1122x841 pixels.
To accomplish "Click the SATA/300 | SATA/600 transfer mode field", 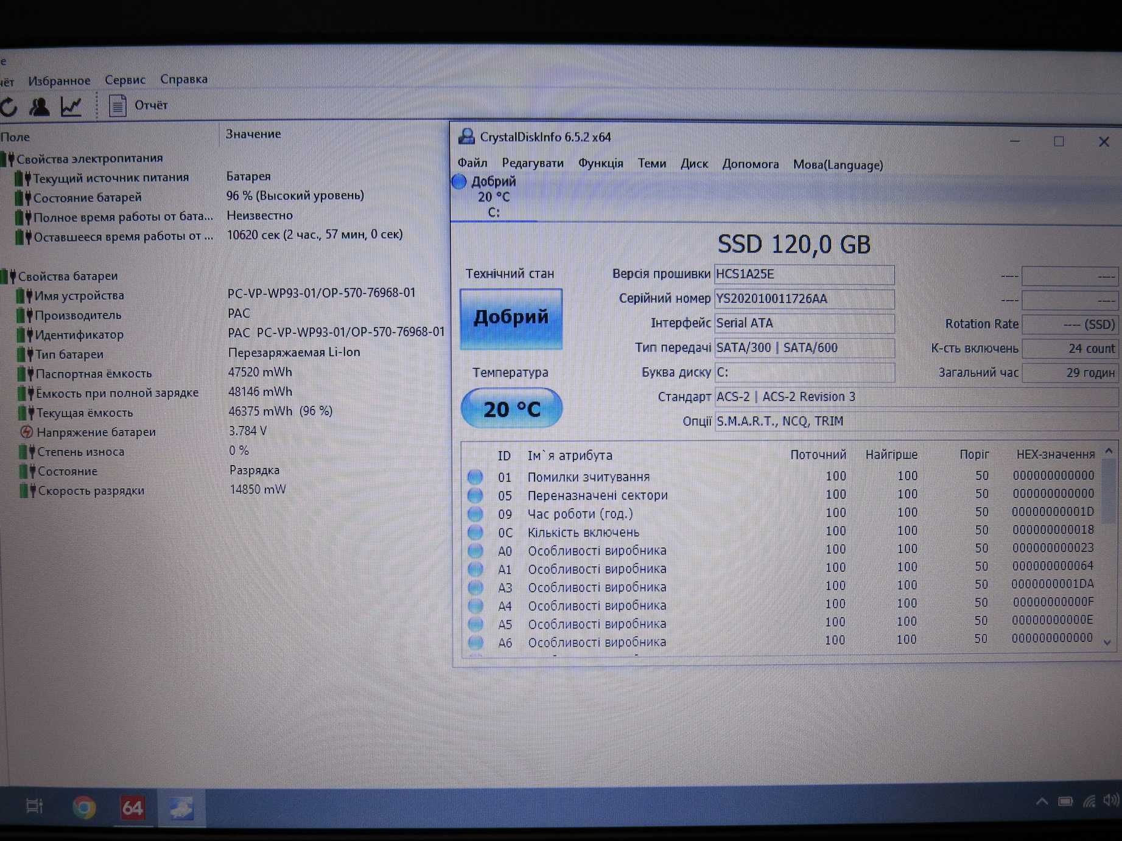I will [804, 347].
